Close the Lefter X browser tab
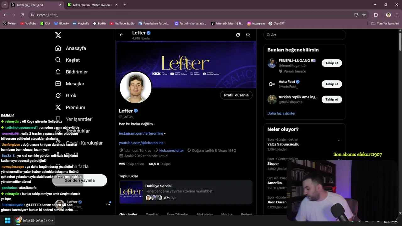 (60, 5)
